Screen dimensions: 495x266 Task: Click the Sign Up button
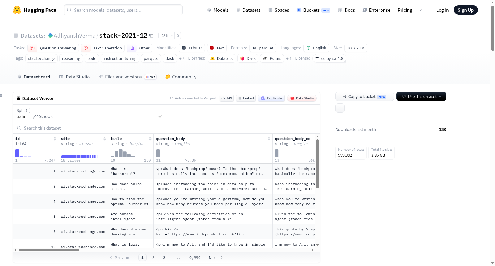[x=466, y=10]
